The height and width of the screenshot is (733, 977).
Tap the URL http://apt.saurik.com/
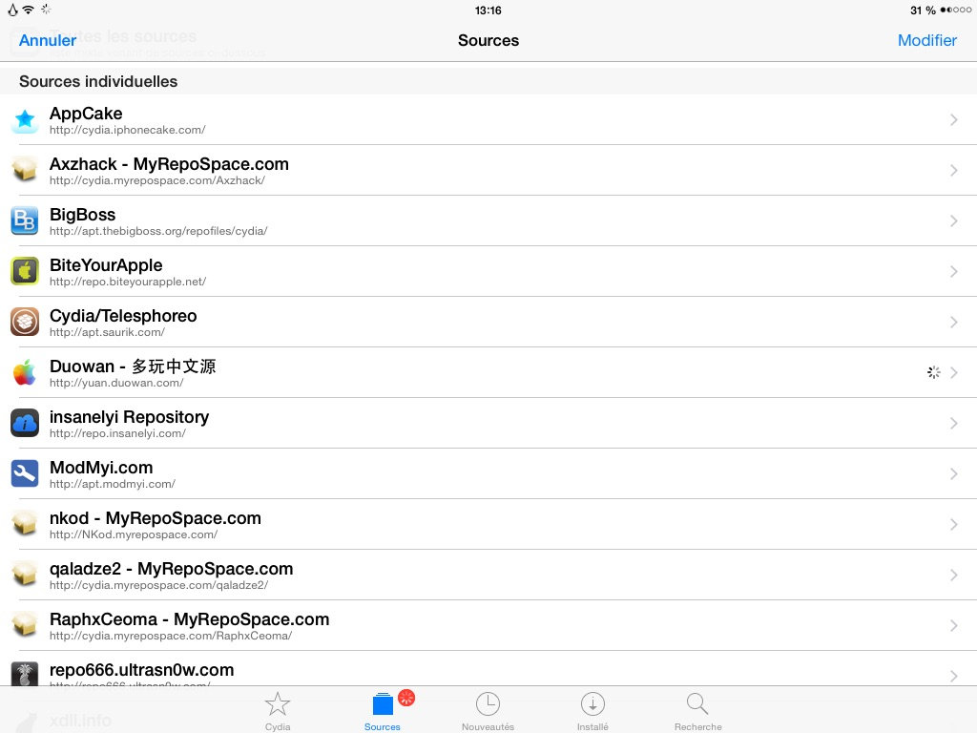coord(107,332)
